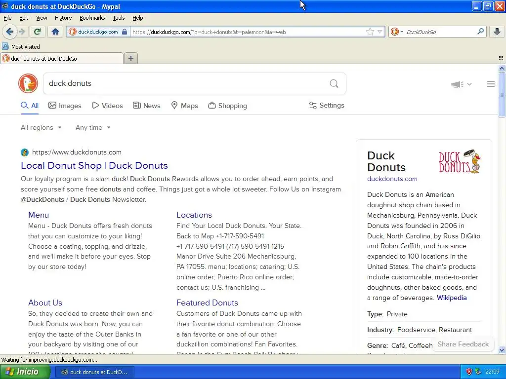506x379 pixels.
Task: Click the megaphone announcements icon
Action: coord(457,84)
